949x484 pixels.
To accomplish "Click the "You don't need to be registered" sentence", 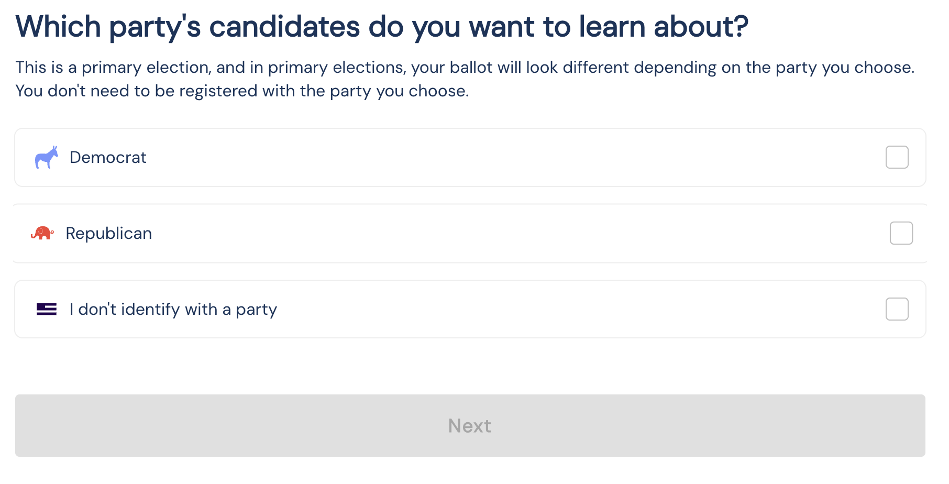I will [x=242, y=91].
